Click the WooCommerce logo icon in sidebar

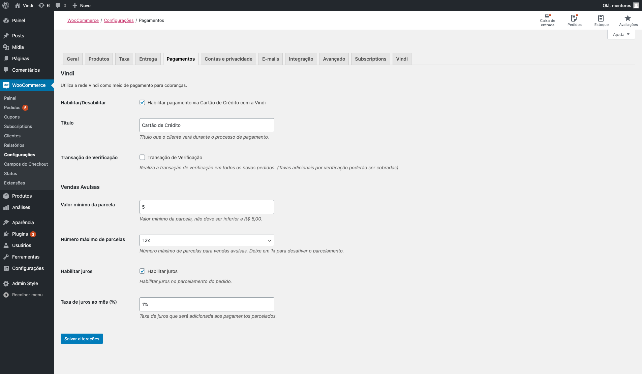[6, 85]
